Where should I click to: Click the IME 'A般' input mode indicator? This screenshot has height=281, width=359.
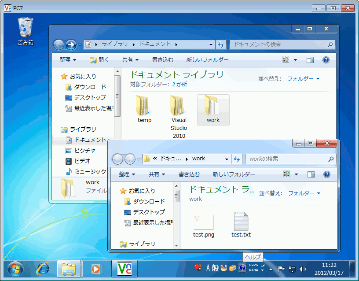pyautogui.click(x=212, y=268)
